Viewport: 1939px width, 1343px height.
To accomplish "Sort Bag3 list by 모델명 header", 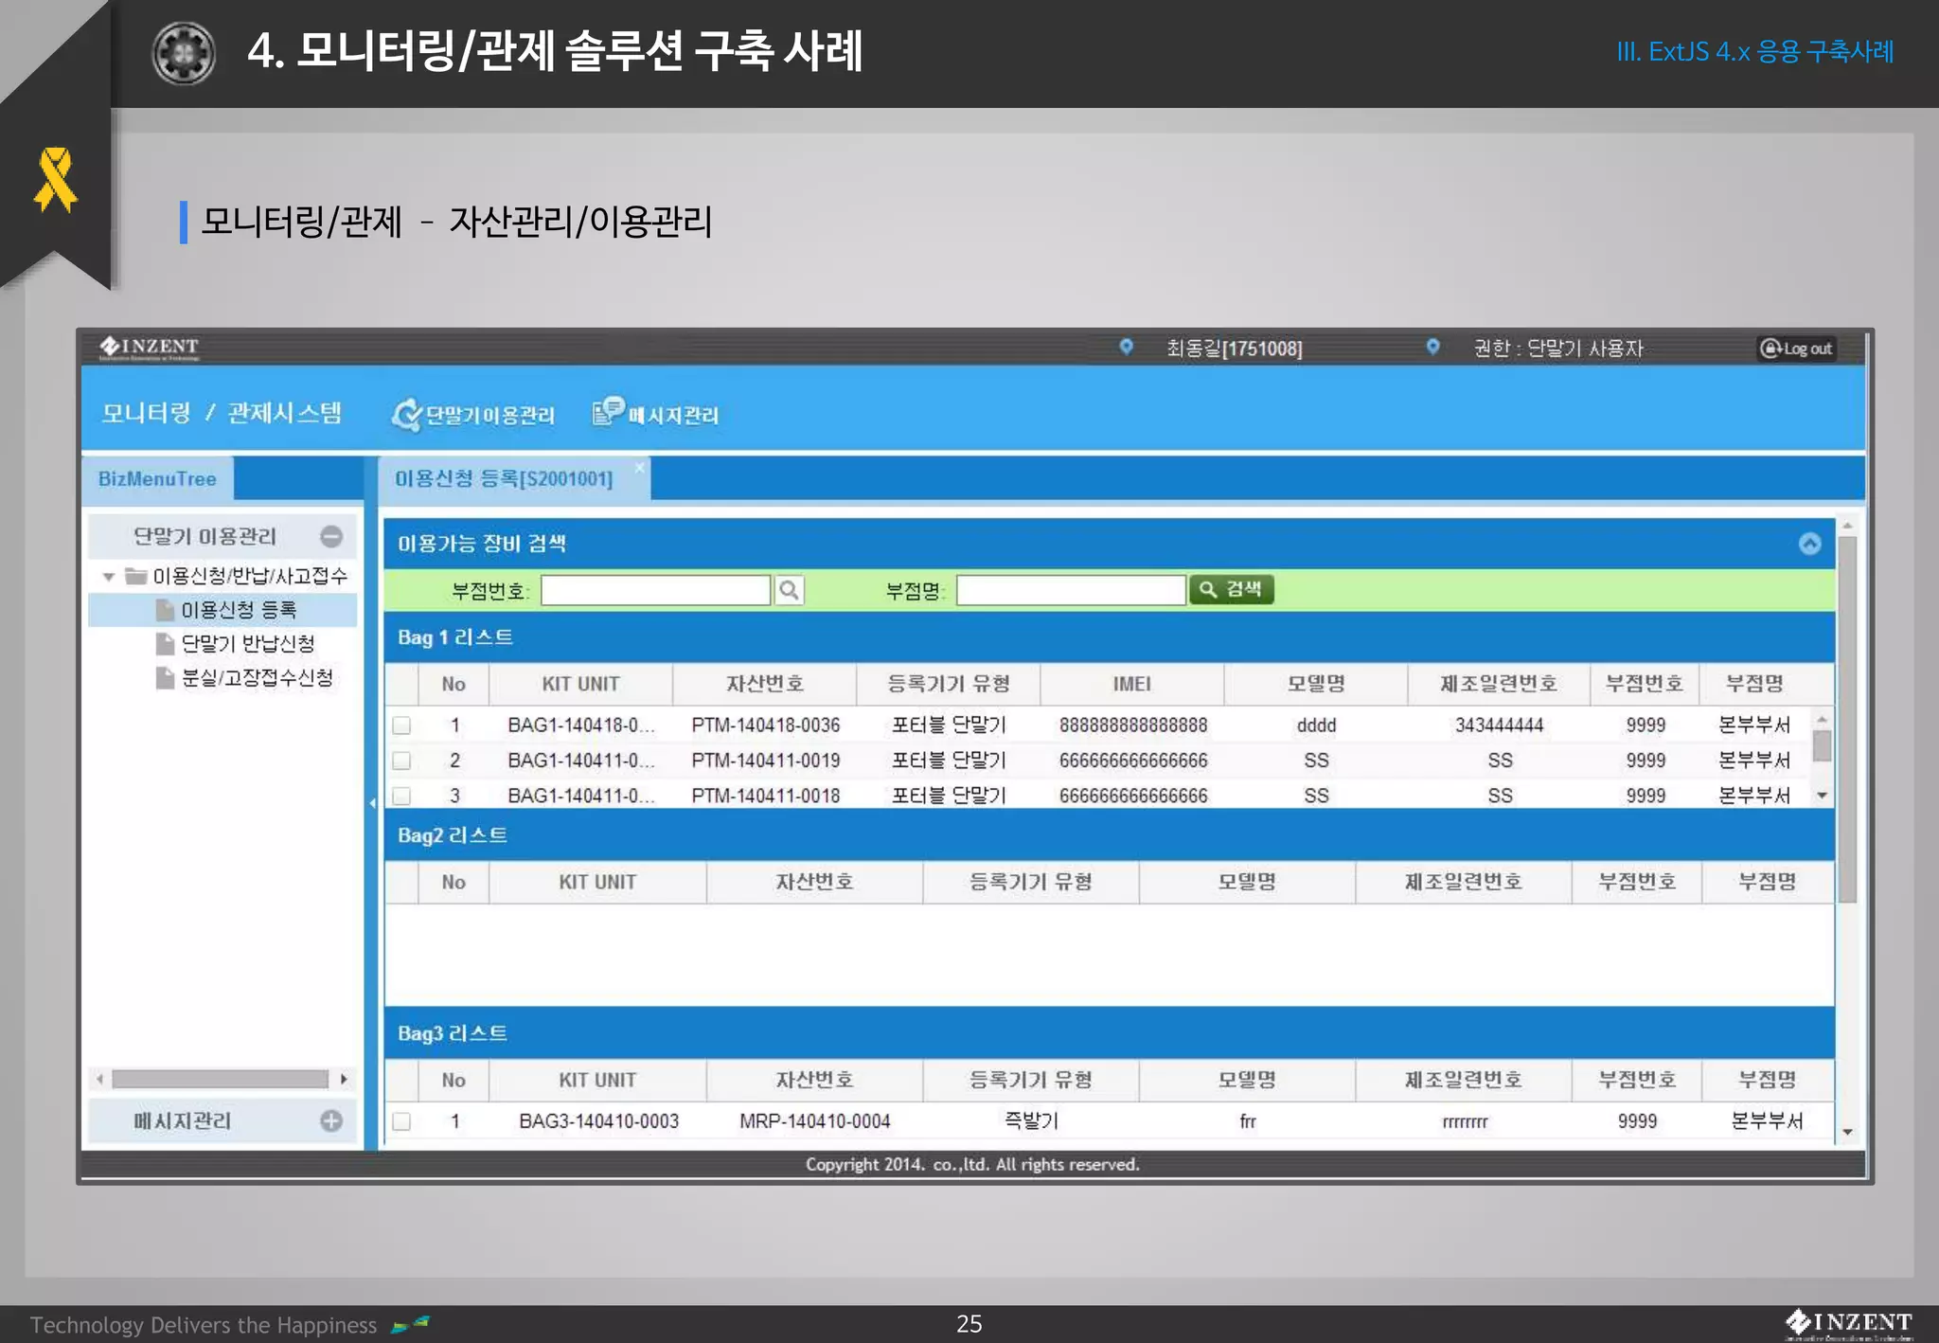I will click(x=1247, y=1080).
